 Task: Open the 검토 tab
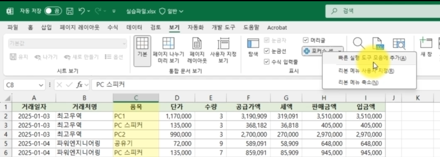point(156,27)
